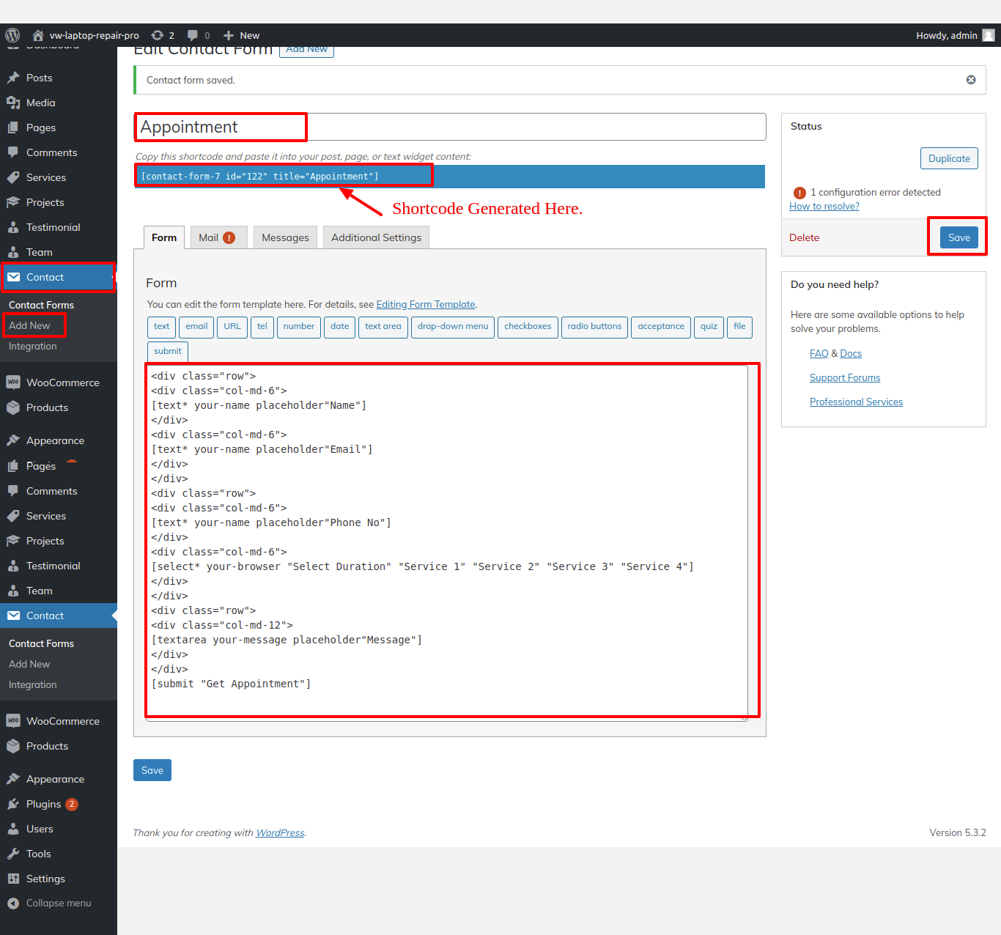
Task: Open the site home icon vw-laptop-repair-pro
Action: [38, 35]
